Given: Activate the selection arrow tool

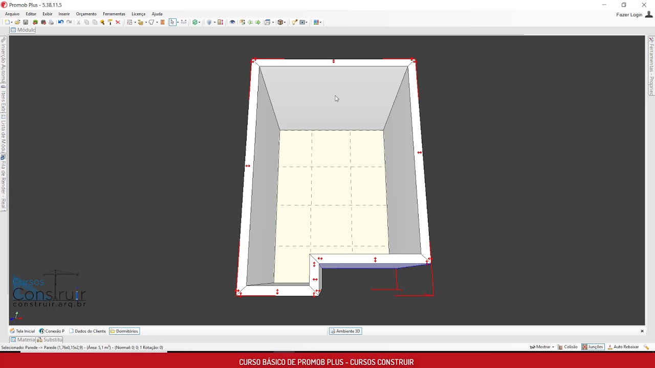Looking at the screenshot, I should pyautogui.click(x=172, y=22).
